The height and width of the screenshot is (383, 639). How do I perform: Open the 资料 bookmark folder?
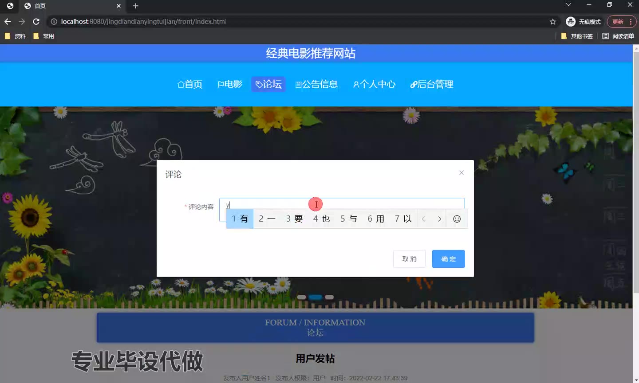15,36
